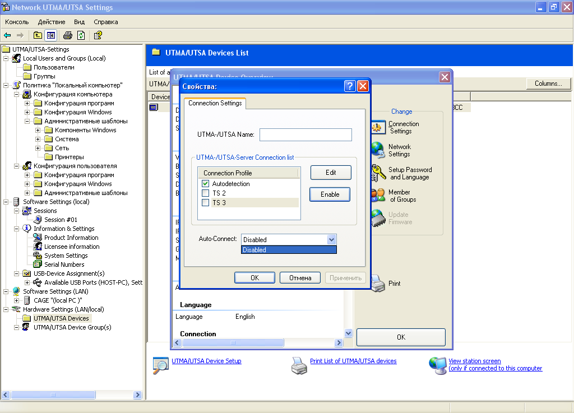Expand Сеть tree node
This screenshot has width=574, height=413.
pyautogui.click(x=38, y=148)
